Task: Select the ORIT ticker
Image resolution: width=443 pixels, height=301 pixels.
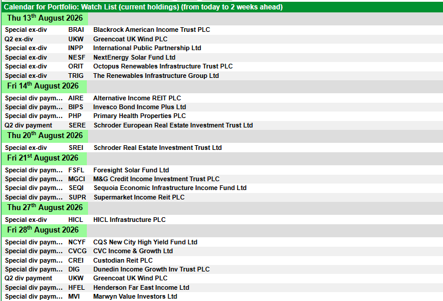Action: click(76, 66)
